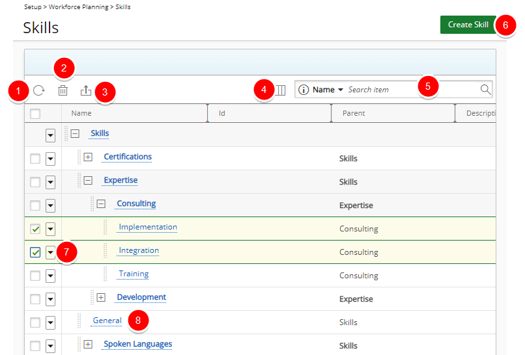Open the Name search field dropdown
This screenshot has width=525, height=355.
point(328,90)
